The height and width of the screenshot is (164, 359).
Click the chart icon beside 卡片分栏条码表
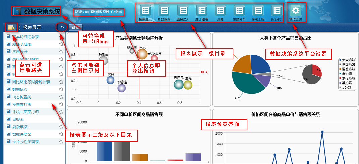coord(9,141)
